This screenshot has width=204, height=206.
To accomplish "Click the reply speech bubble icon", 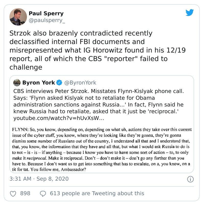I will point(43,194).
